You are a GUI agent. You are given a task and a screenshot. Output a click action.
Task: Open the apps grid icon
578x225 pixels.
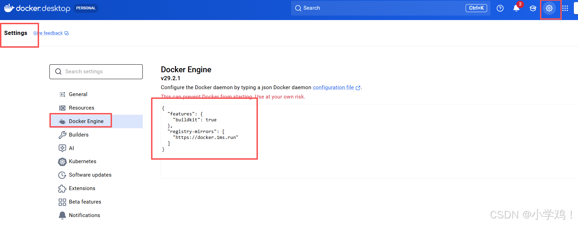[565, 8]
